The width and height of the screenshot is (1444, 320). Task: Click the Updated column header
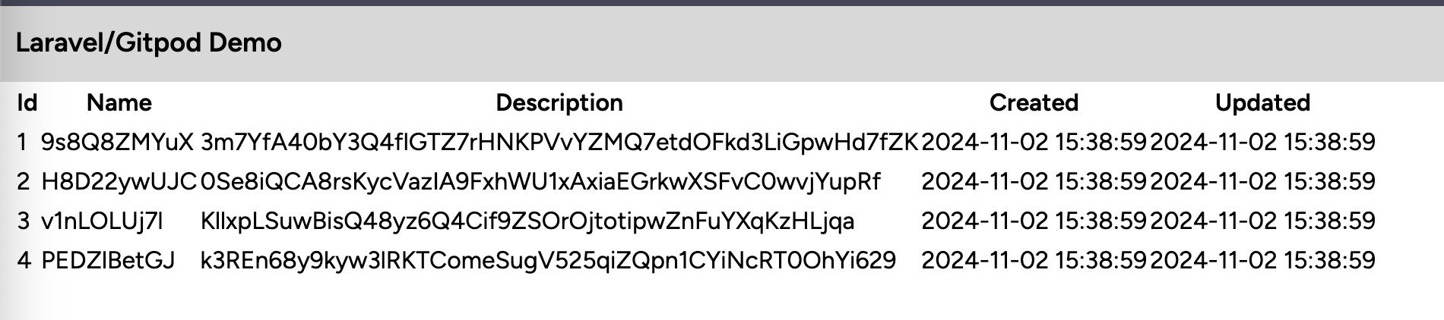point(1262,102)
